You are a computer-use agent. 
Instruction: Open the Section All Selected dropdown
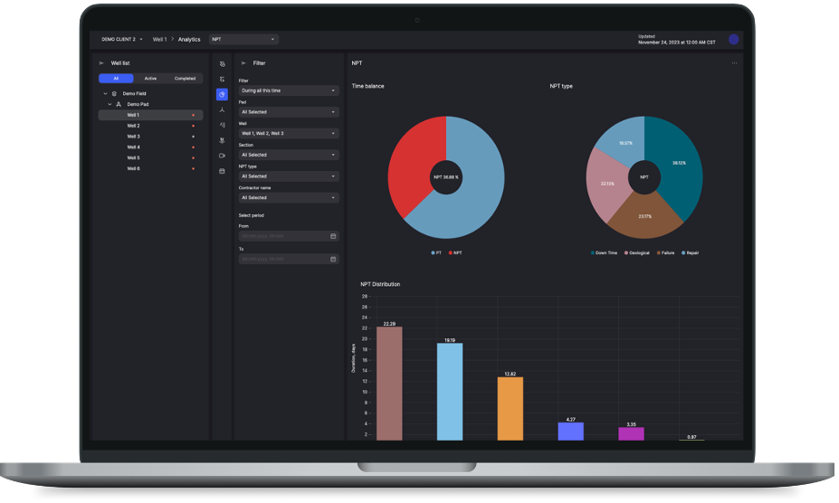click(x=289, y=155)
